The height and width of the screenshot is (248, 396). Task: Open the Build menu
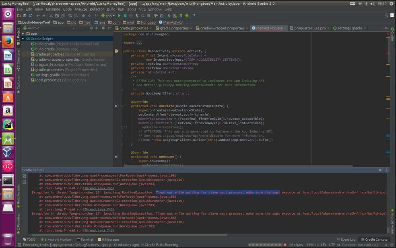111,9
